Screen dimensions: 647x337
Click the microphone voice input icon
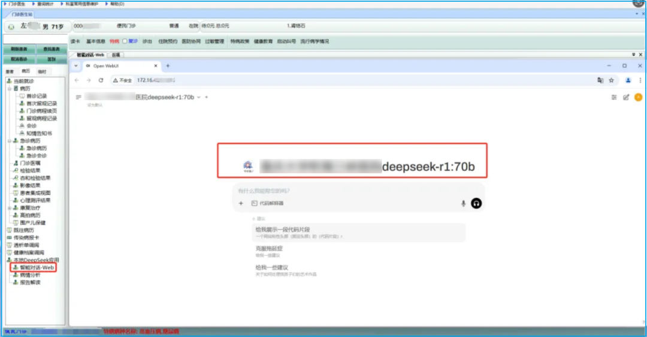tap(463, 203)
